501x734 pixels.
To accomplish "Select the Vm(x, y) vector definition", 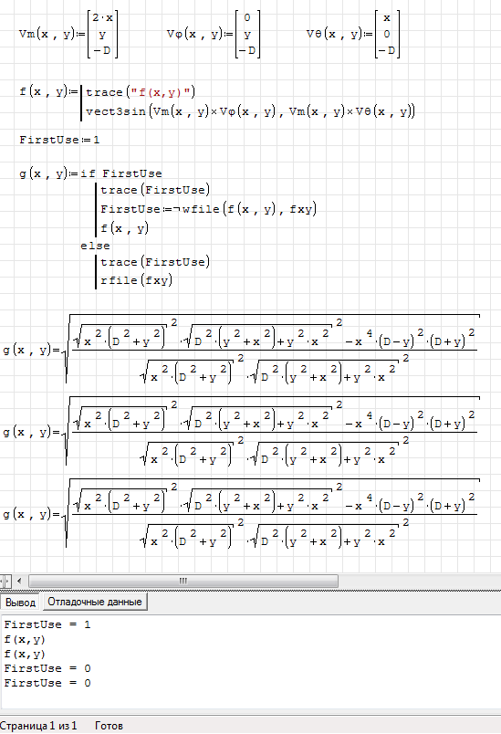I will [68, 34].
